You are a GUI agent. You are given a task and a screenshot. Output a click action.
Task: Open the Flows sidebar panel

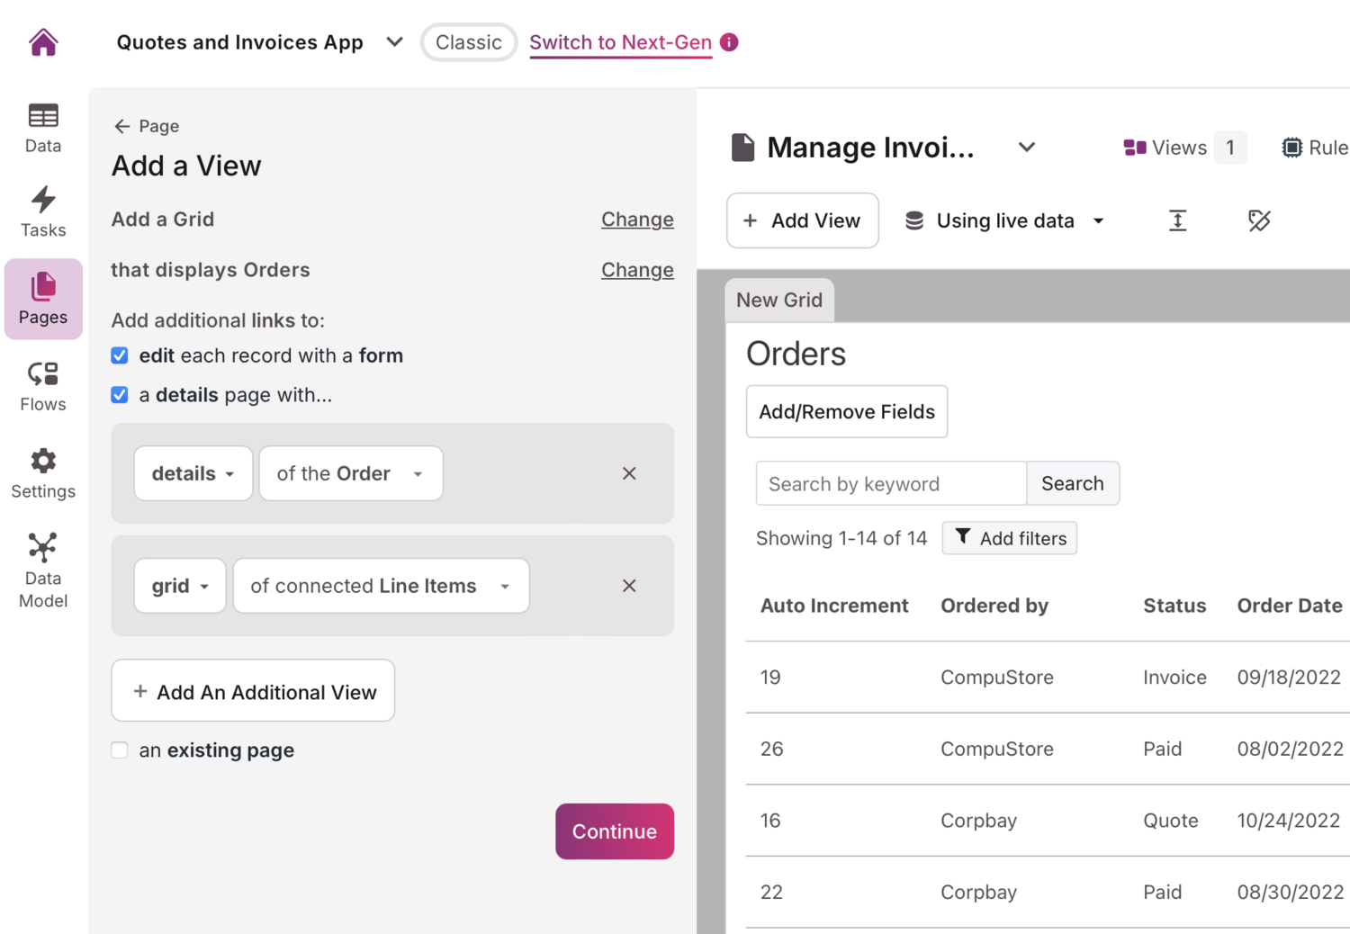coord(42,385)
